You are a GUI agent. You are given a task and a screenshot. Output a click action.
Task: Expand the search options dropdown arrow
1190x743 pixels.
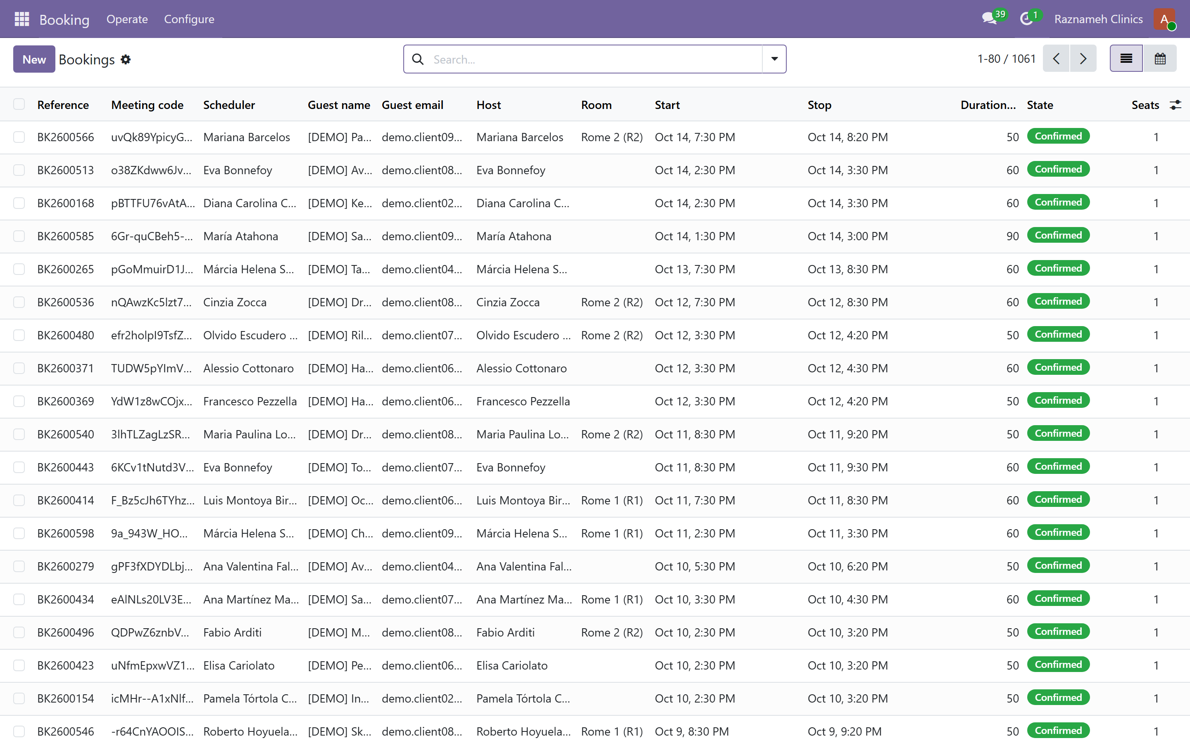(774, 59)
